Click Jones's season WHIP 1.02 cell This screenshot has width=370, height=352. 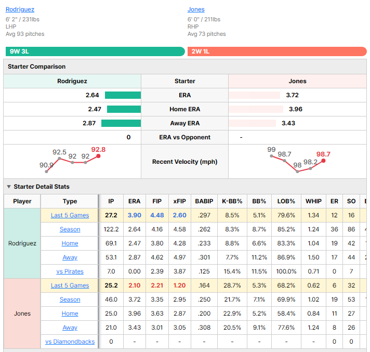coord(313,299)
